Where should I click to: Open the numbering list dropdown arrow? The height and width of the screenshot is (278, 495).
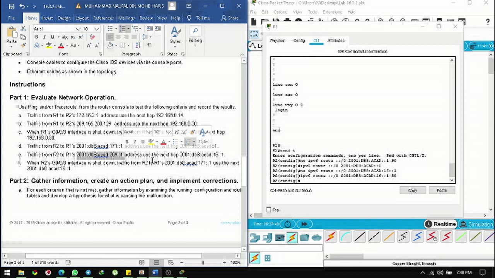pyautogui.click(x=128, y=29)
